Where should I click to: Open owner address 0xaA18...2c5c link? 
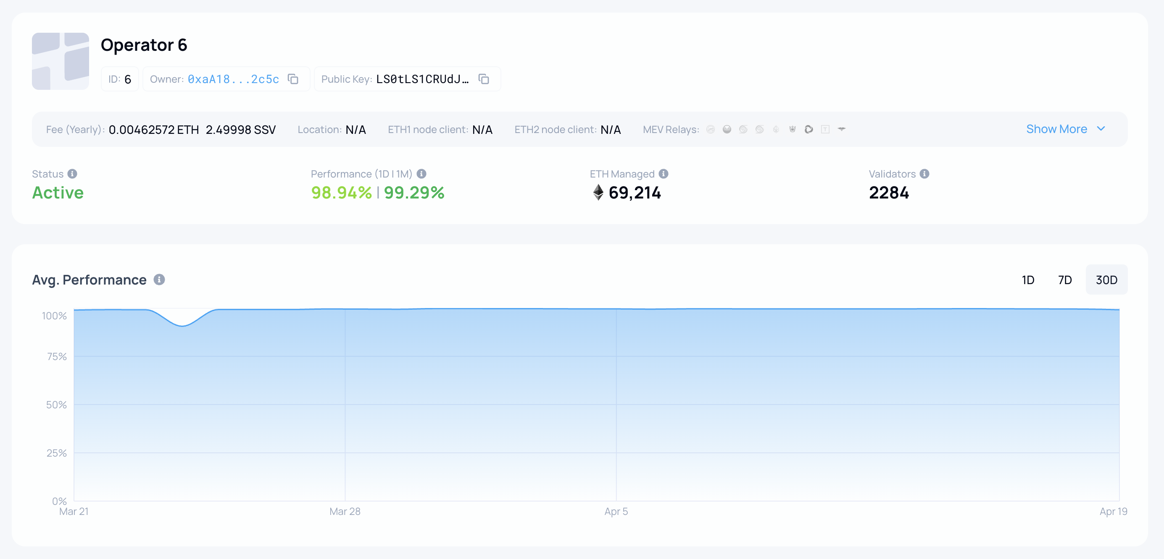[x=233, y=79]
